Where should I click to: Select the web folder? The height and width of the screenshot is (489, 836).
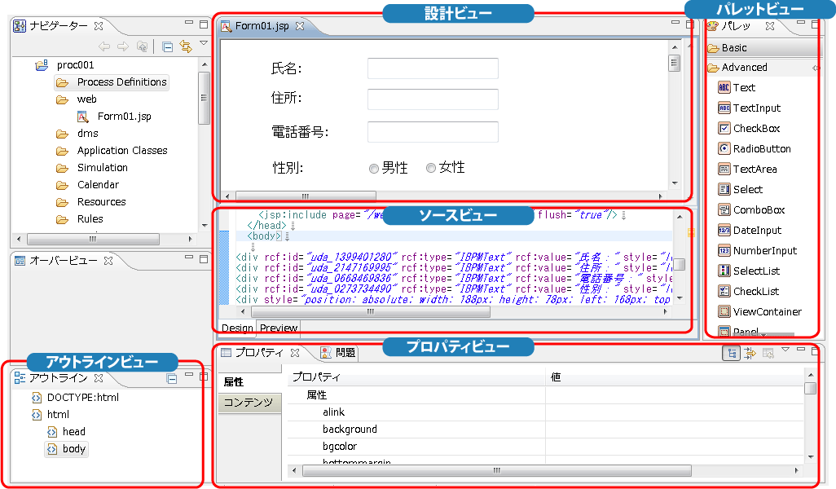(77, 99)
